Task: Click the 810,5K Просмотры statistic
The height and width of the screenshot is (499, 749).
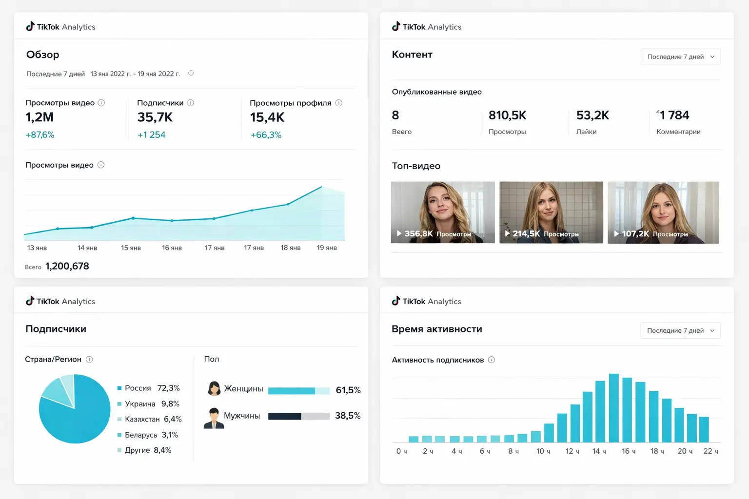Action: click(507, 121)
